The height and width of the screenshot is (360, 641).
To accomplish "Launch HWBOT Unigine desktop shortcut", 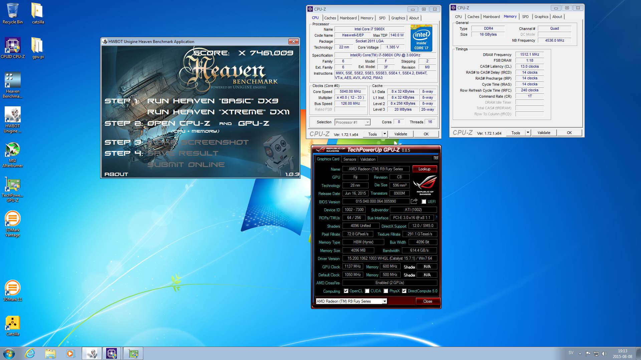I will click(13, 120).
